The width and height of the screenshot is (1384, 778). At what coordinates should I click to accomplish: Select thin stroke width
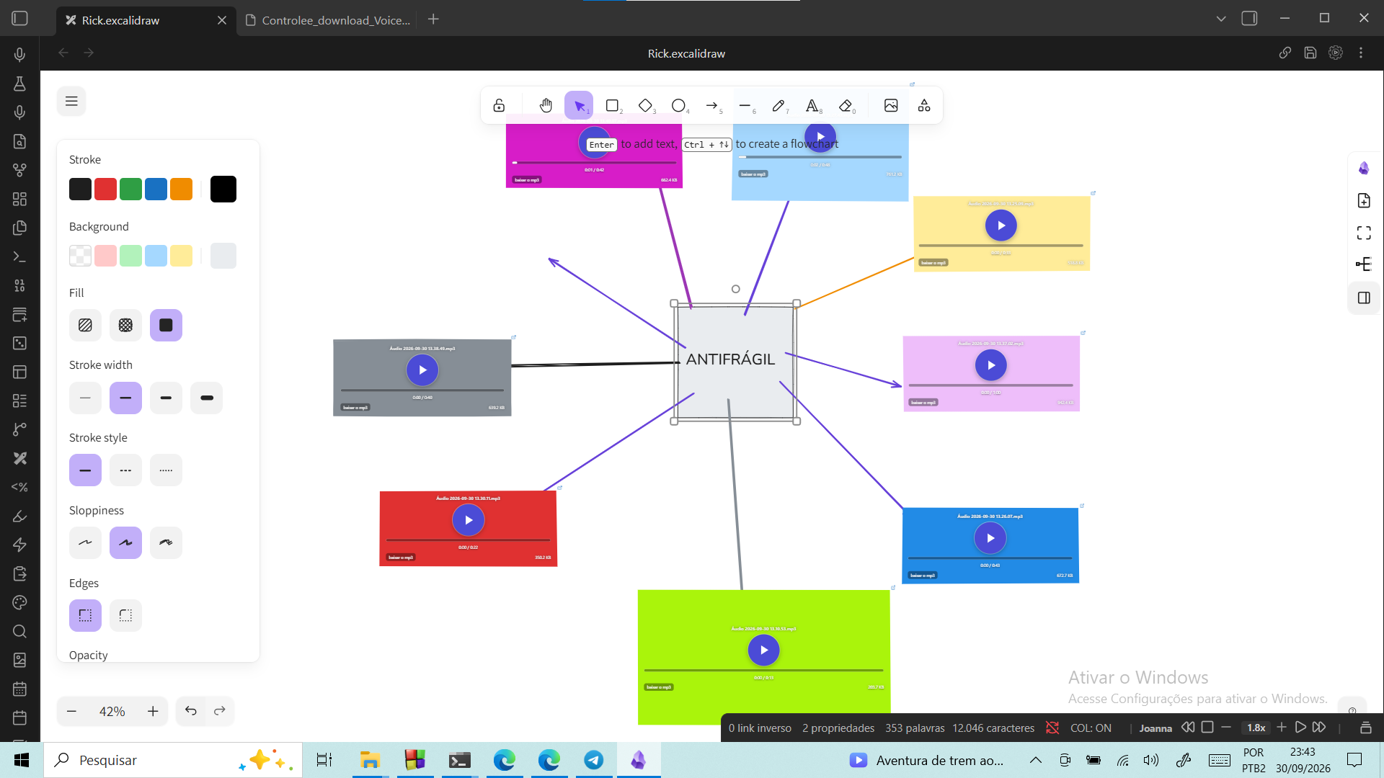85,398
